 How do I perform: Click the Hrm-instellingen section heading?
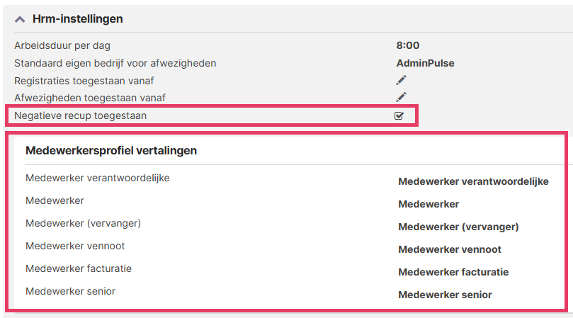pyautogui.click(x=77, y=19)
